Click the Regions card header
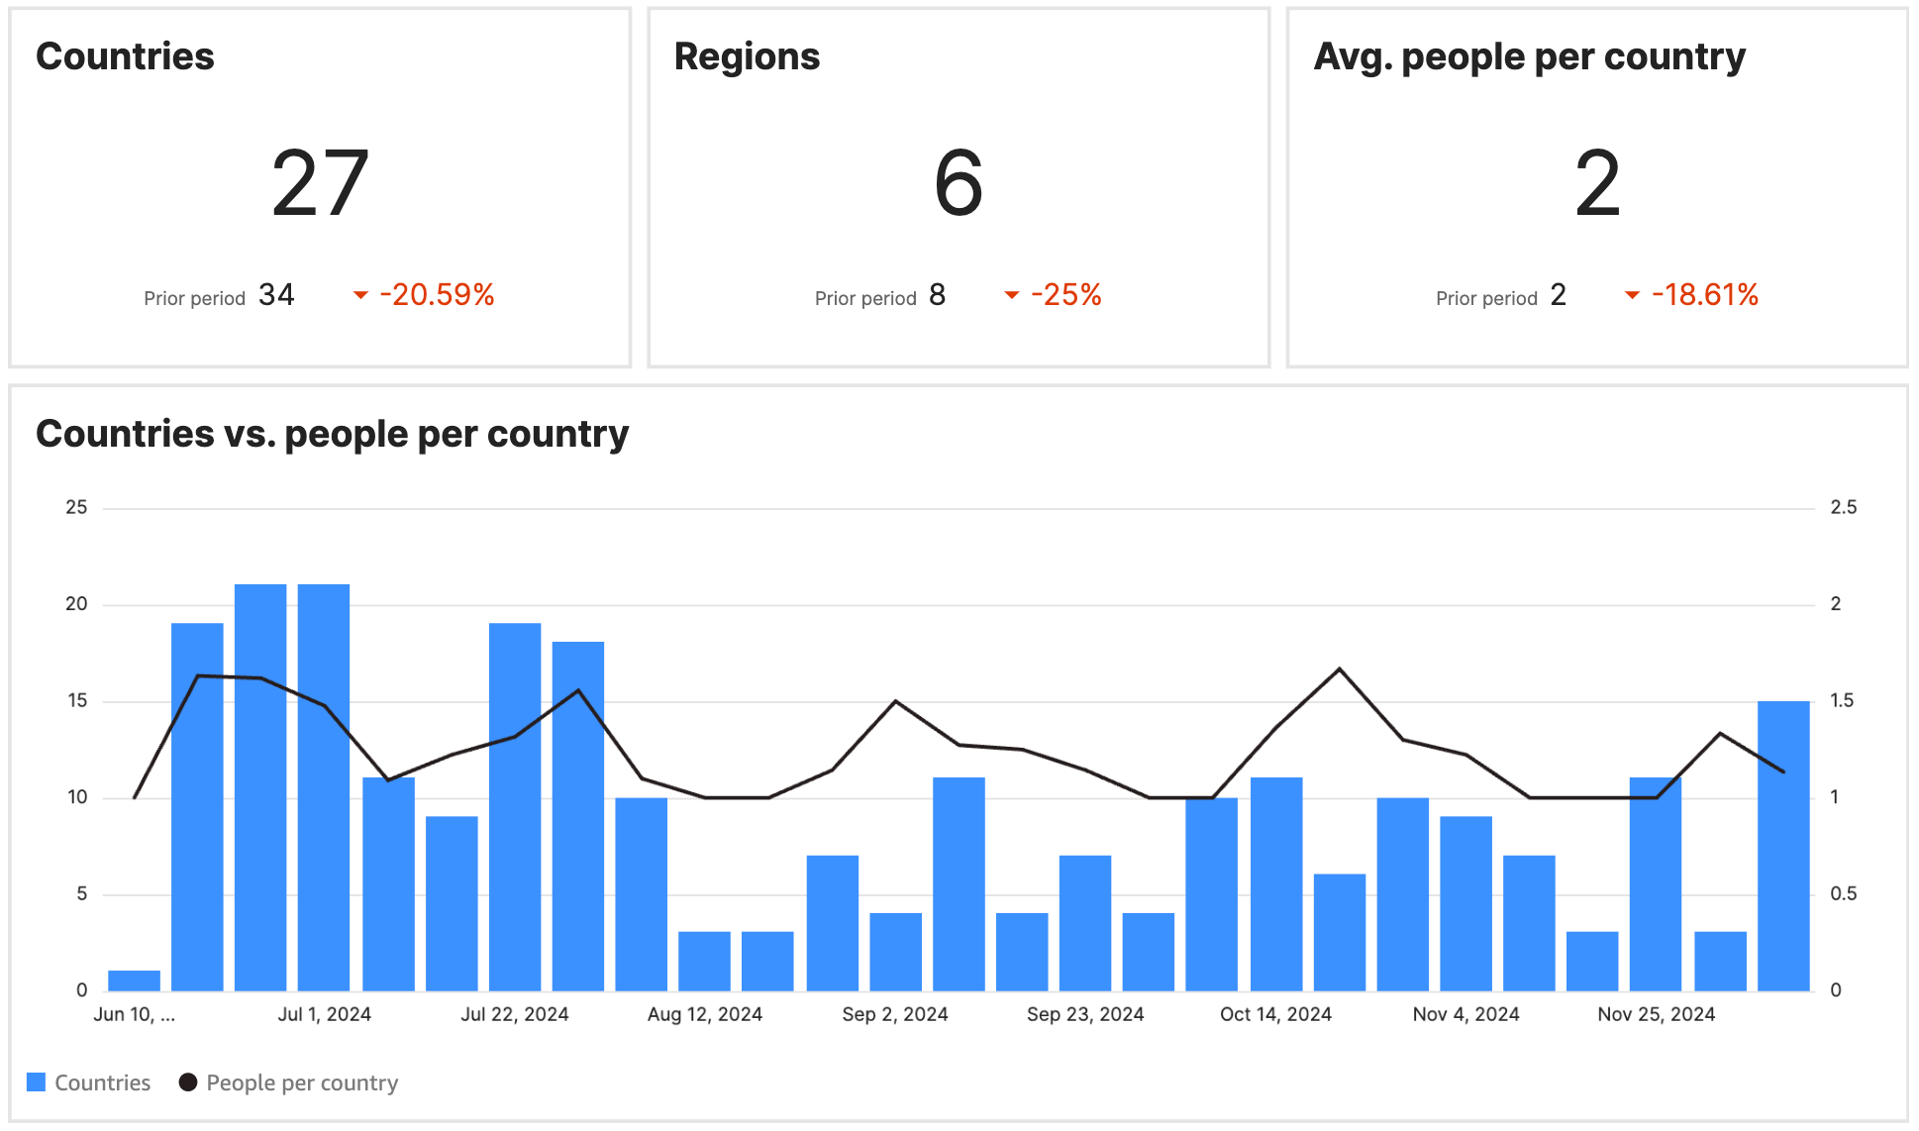Viewport: 1919px width, 1131px height. tap(747, 56)
